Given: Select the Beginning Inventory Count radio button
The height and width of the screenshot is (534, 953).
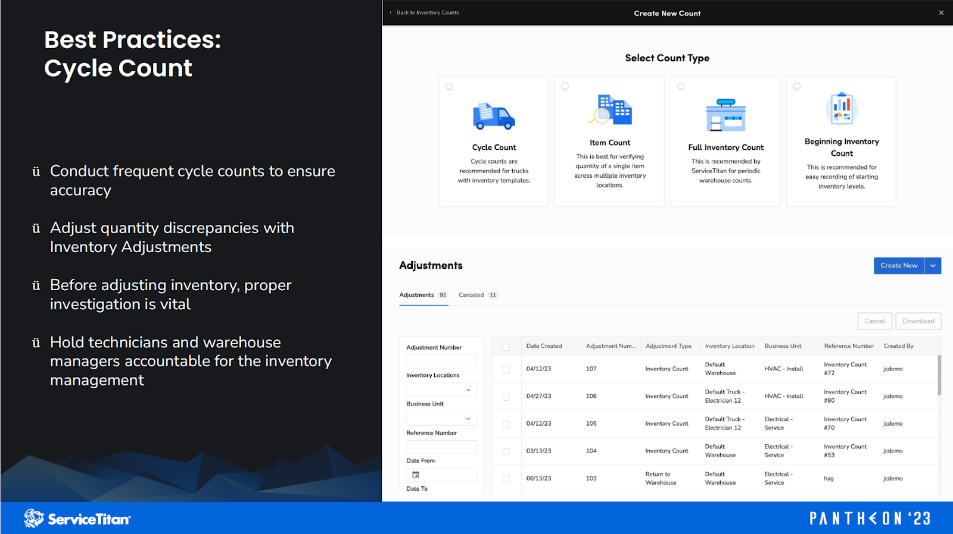Looking at the screenshot, I should coord(797,86).
